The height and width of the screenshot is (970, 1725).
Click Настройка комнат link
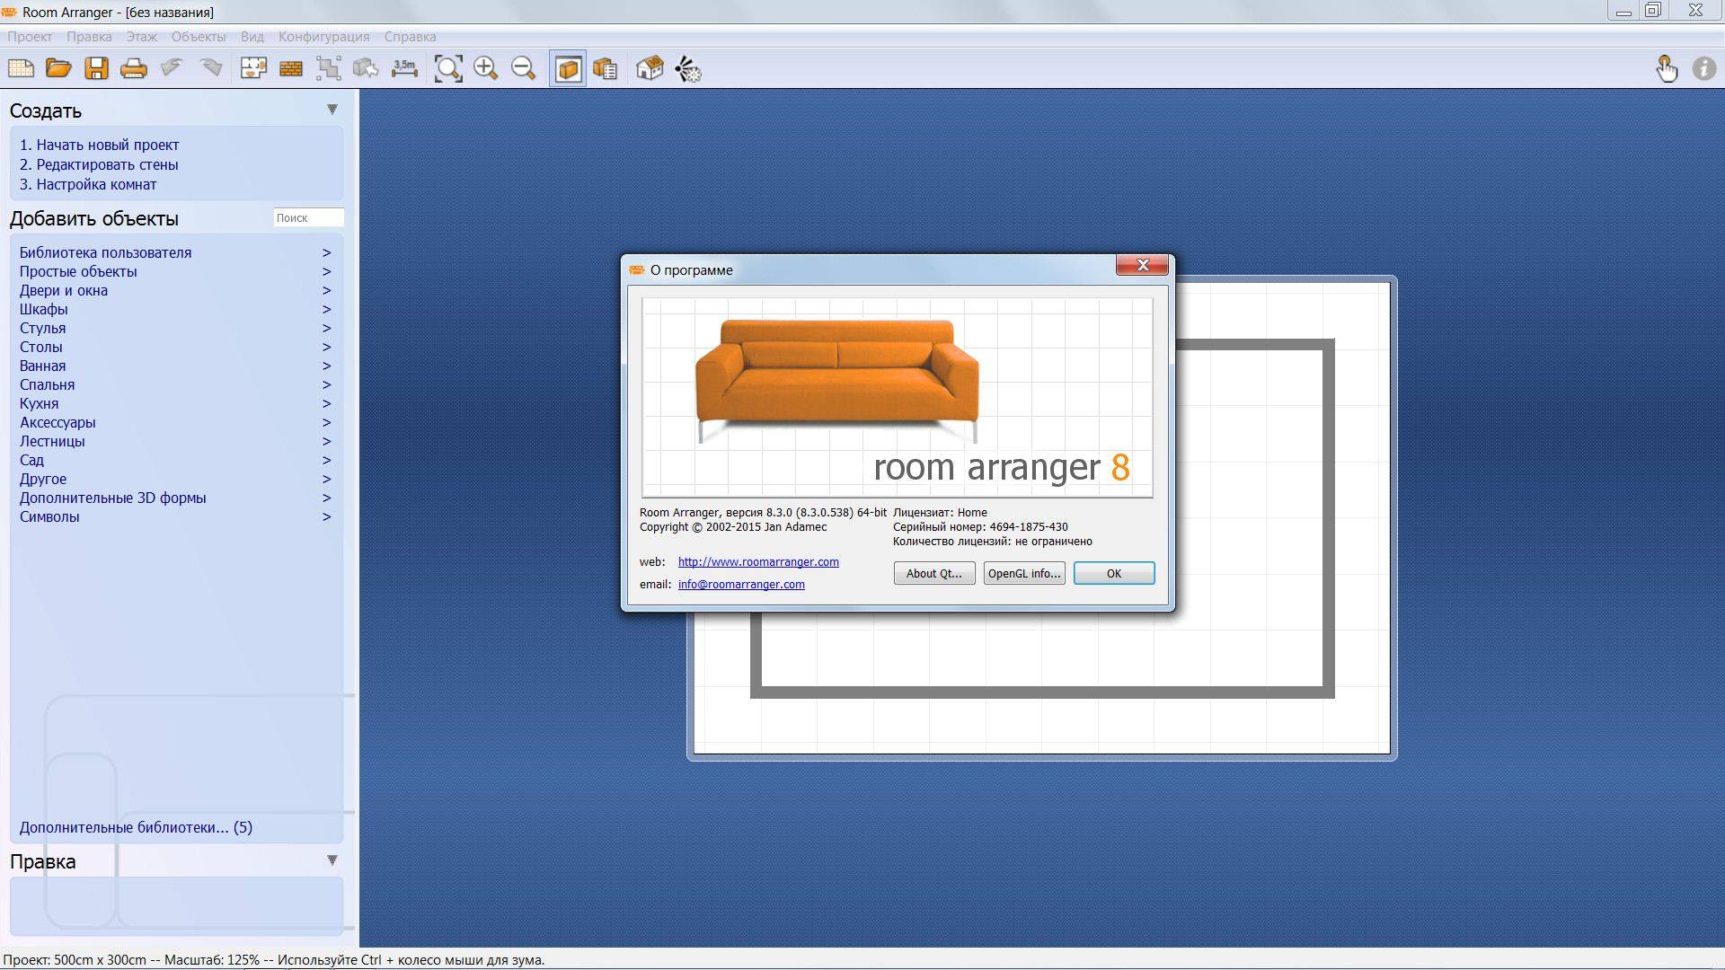pyautogui.click(x=88, y=184)
